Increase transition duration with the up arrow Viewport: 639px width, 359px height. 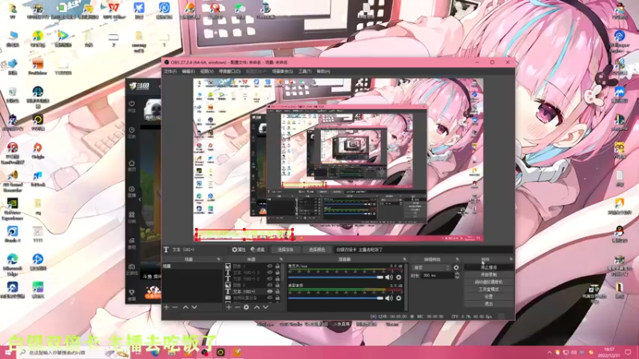(x=457, y=274)
